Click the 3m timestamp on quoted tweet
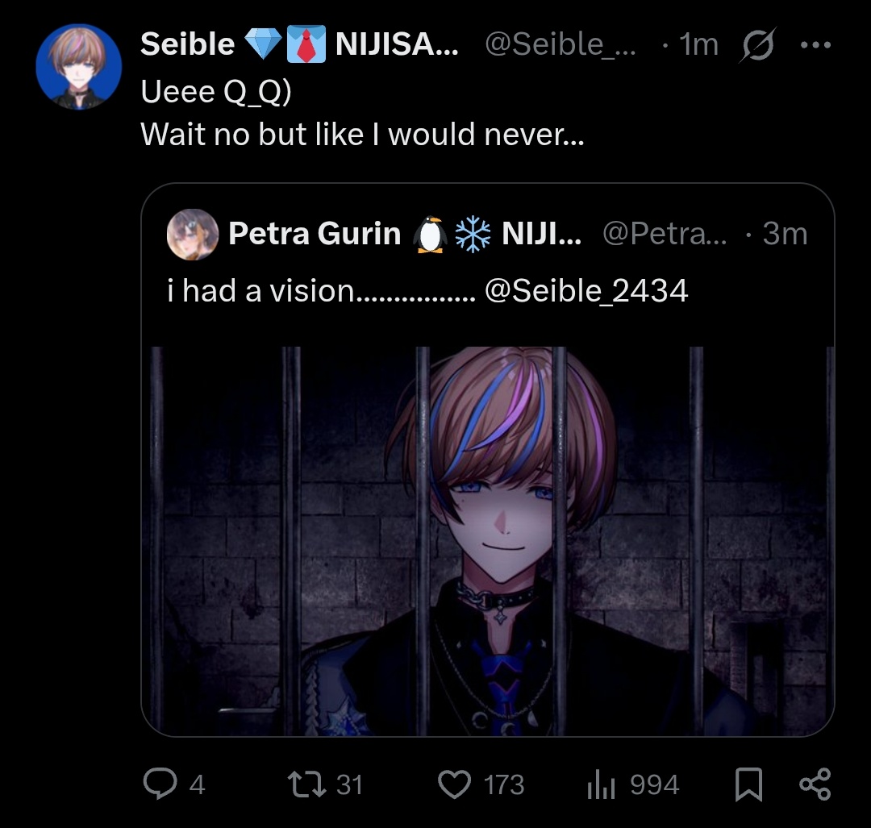Viewport: 871px width, 828px height. point(784,234)
